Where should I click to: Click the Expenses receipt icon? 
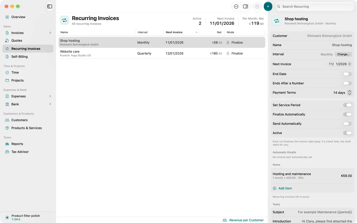tap(7, 96)
